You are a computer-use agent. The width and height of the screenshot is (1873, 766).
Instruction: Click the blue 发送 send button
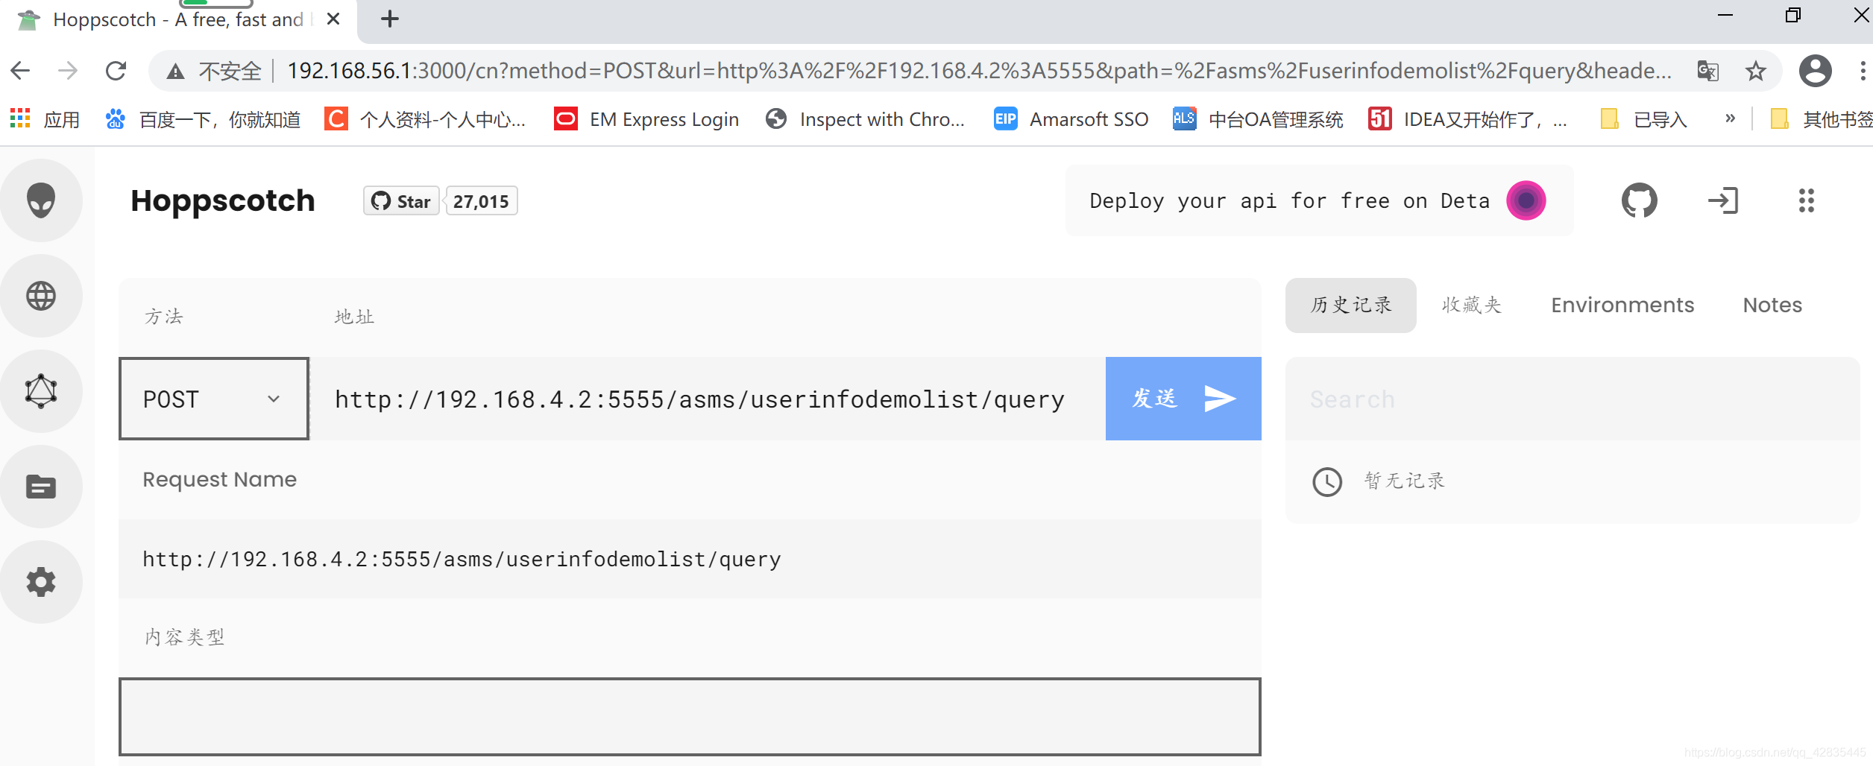pos(1183,399)
